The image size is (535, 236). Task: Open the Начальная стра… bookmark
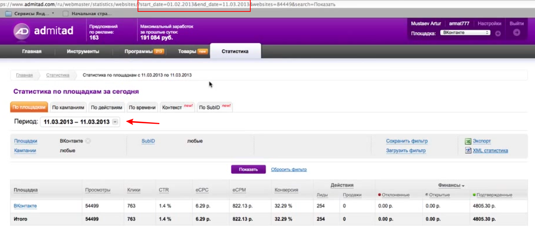(x=87, y=14)
